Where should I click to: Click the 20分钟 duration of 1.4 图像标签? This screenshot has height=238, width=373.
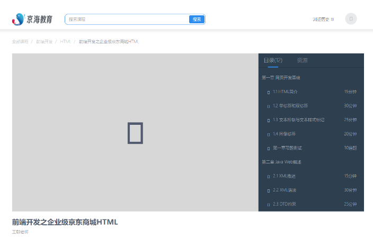coord(350,134)
